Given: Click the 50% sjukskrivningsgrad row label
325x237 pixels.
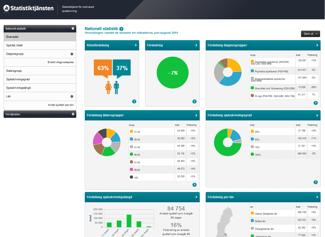Looking at the screenshot, I should coord(257,139).
